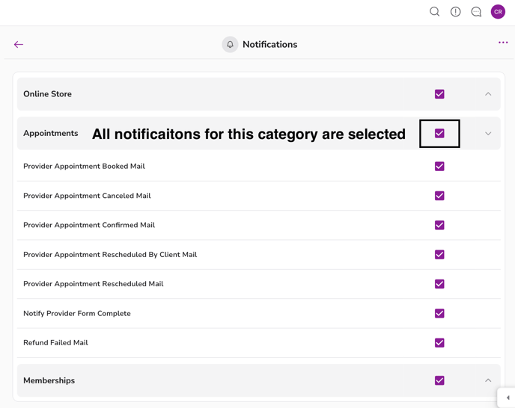Click Provider Appointment Rescheduled By Client Mail label
Screen dimensions: 515x408
[x=110, y=255]
